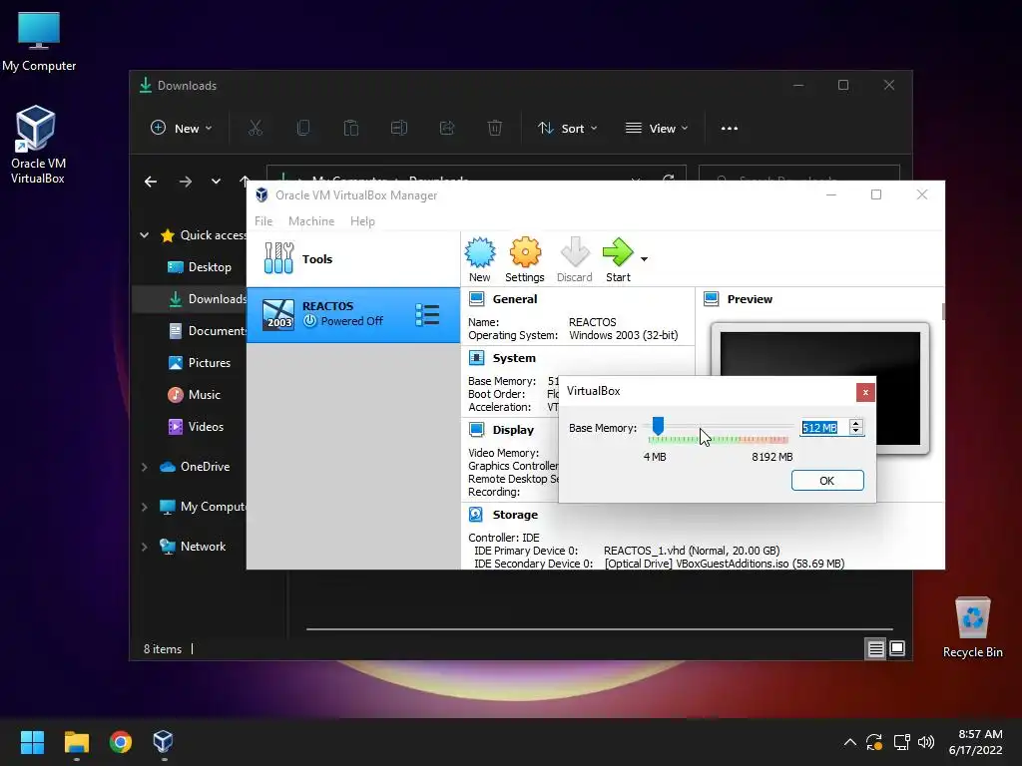Click the General section header
The image size is (1022, 766).
(514, 299)
